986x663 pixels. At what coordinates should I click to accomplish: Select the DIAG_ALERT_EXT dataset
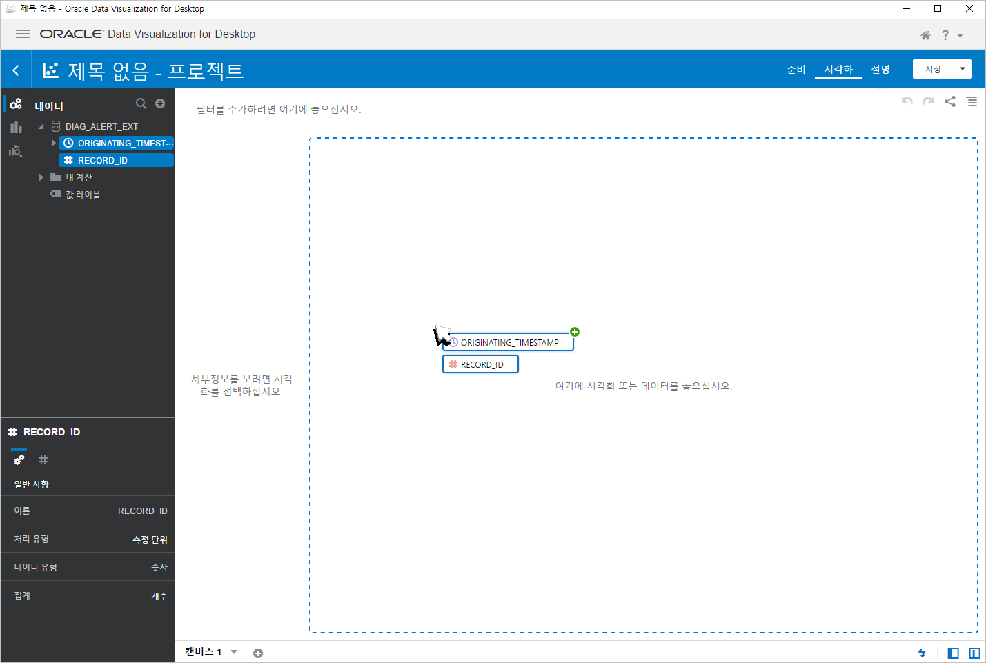(x=101, y=126)
